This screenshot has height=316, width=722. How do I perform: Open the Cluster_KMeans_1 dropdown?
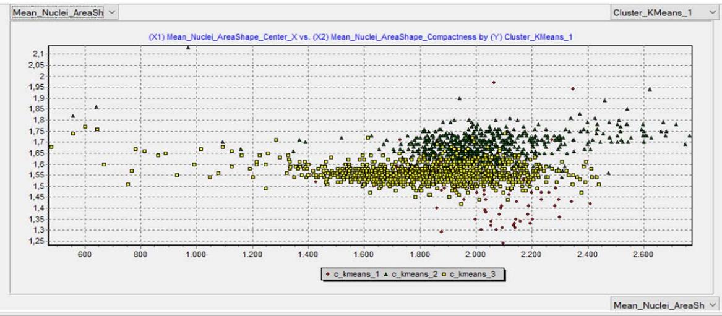[663, 12]
